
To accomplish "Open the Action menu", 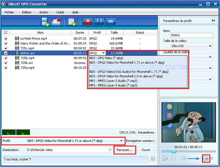I will click(44, 12).
